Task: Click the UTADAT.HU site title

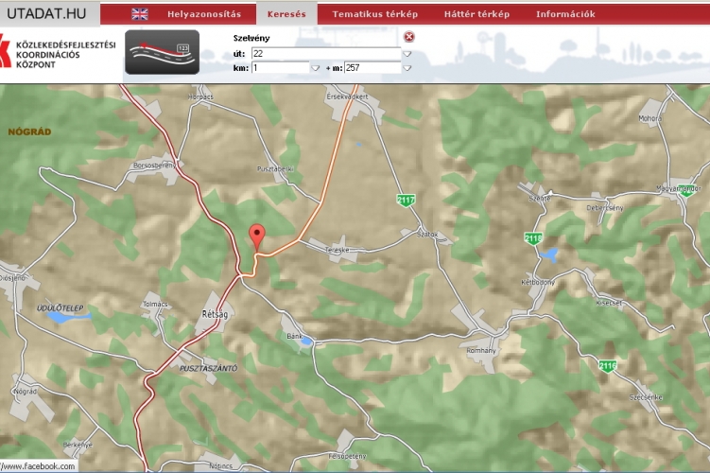Action: point(45,13)
